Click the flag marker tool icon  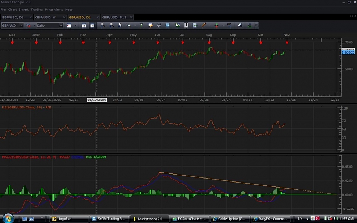129,26
